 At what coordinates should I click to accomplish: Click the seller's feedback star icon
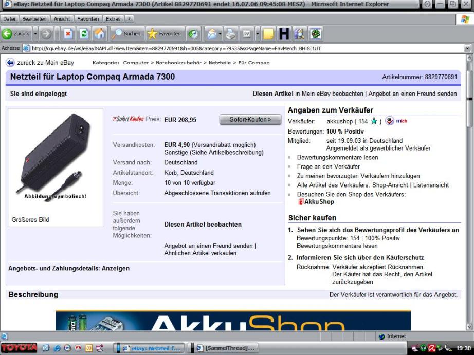click(x=374, y=121)
